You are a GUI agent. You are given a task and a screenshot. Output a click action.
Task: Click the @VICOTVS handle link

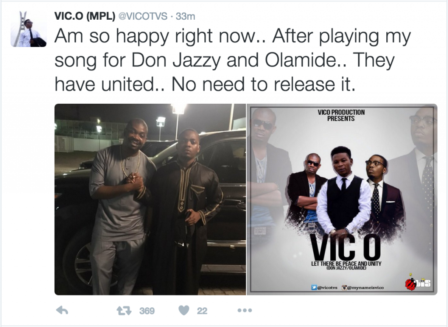coord(143,16)
